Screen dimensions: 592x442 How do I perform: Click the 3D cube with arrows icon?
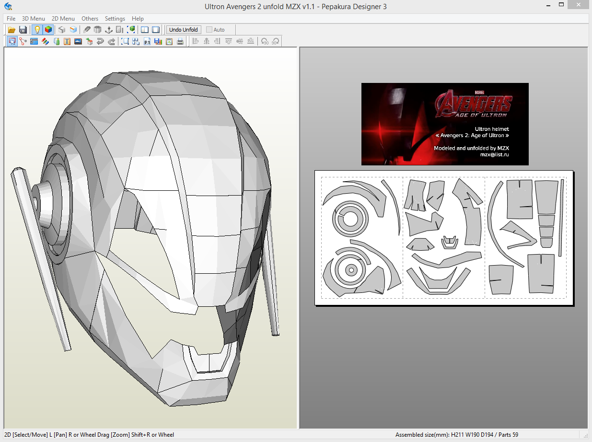coord(89,41)
